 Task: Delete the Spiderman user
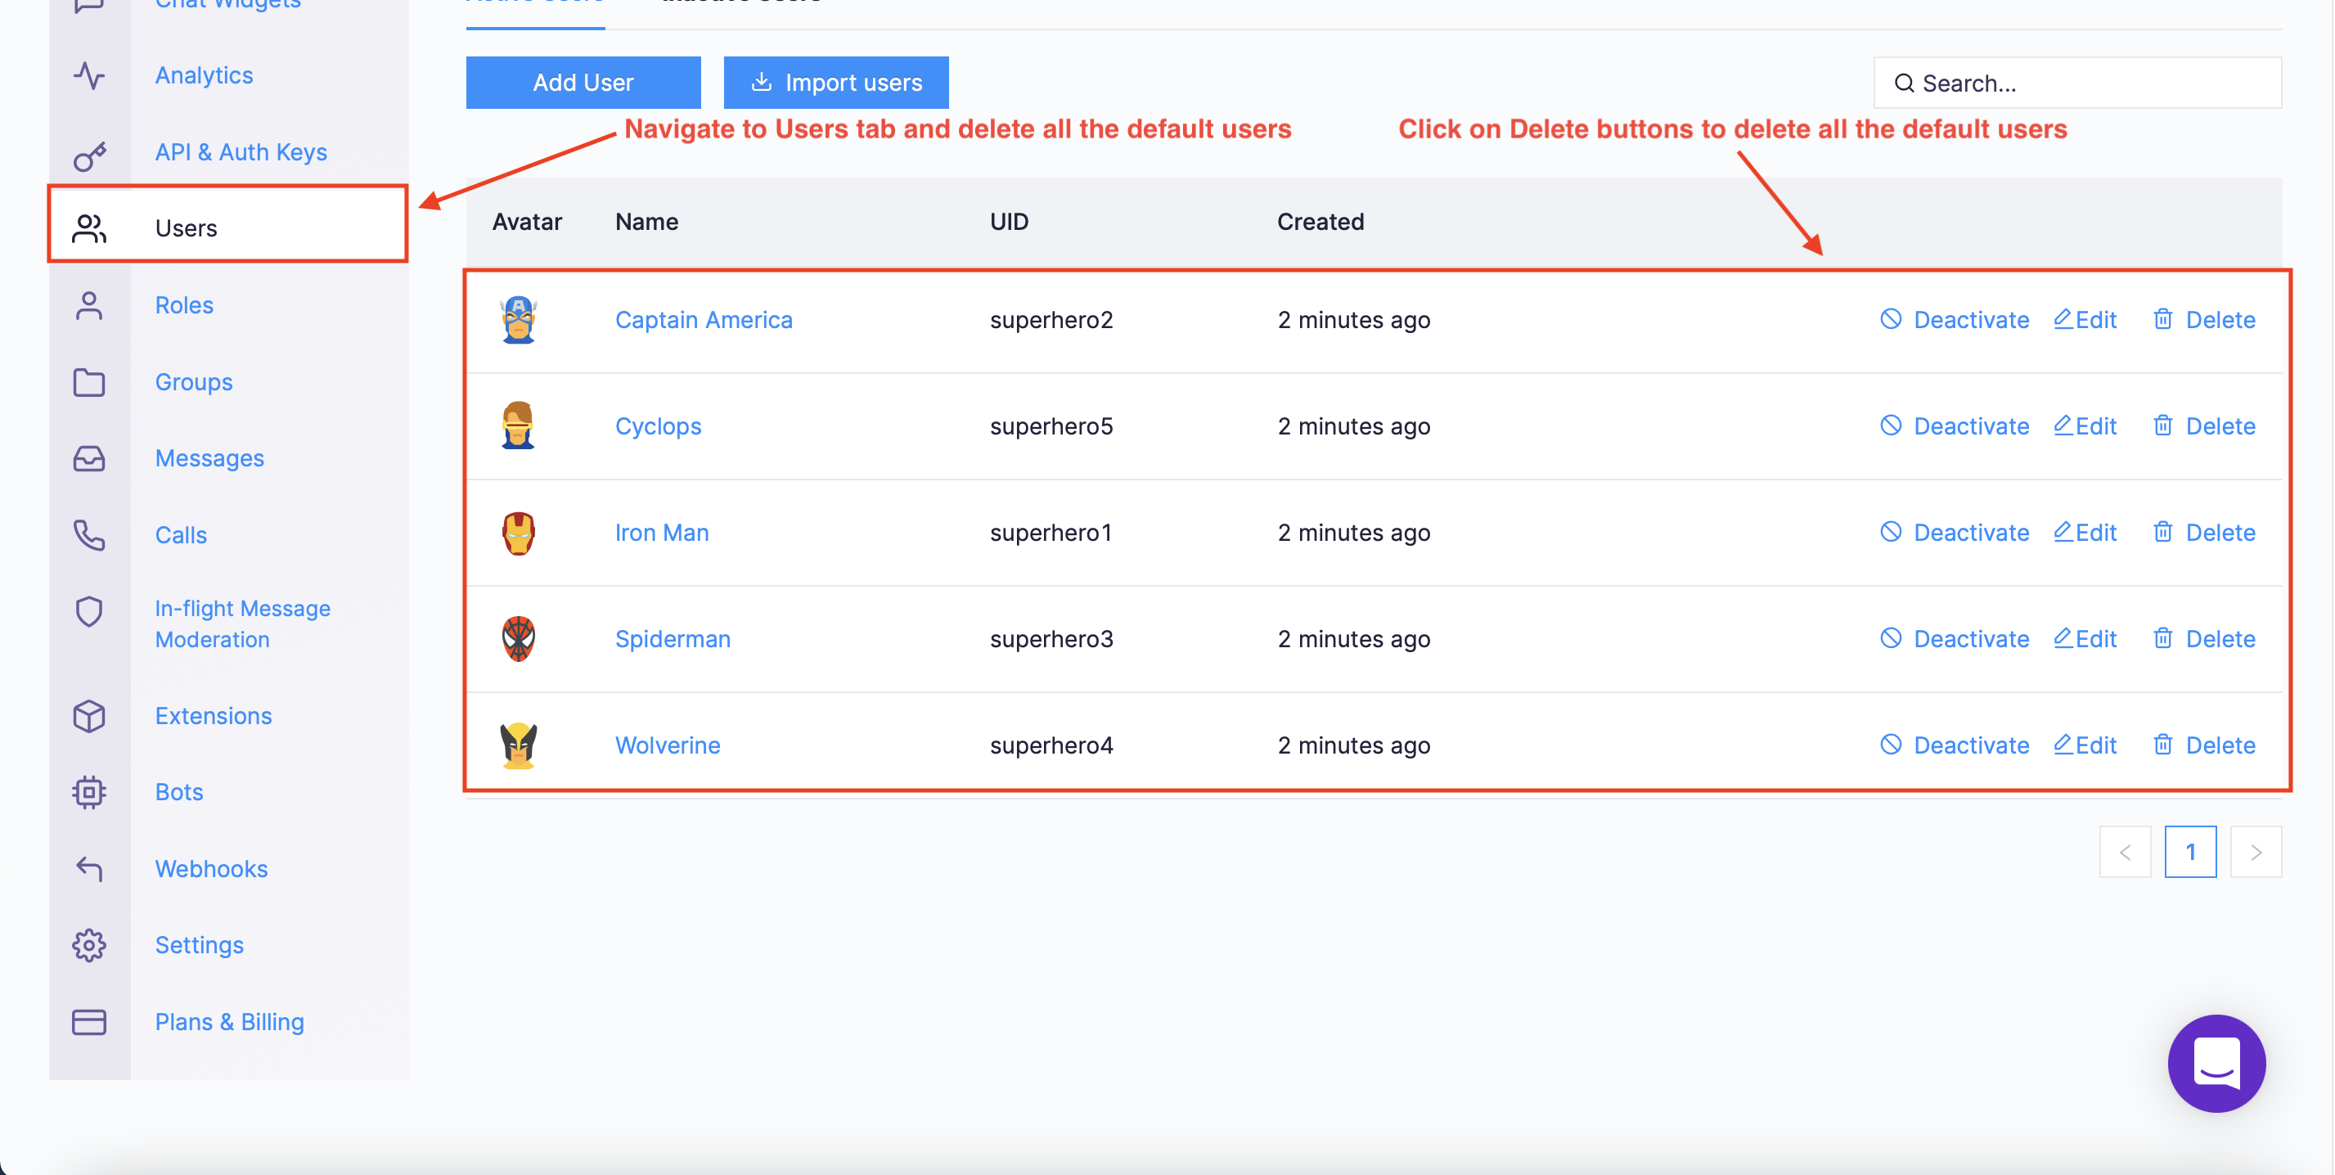point(2203,639)
